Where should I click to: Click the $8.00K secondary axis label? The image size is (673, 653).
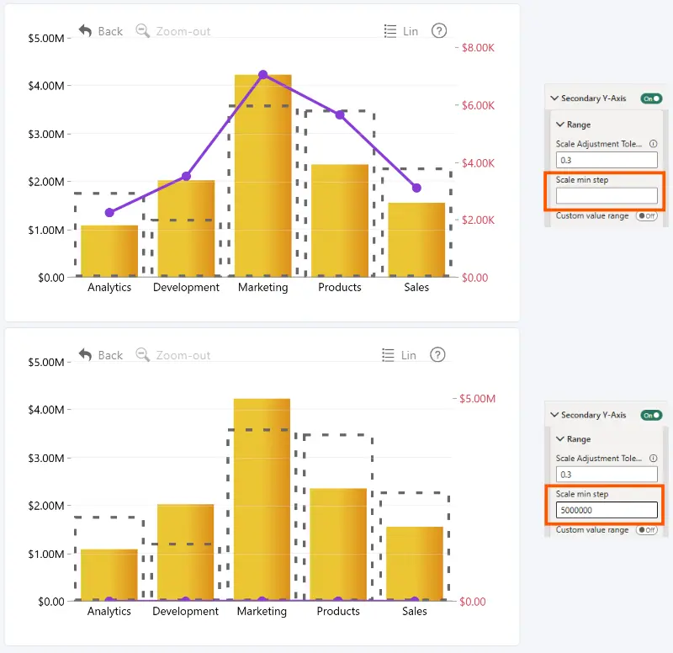click(478, 48)
